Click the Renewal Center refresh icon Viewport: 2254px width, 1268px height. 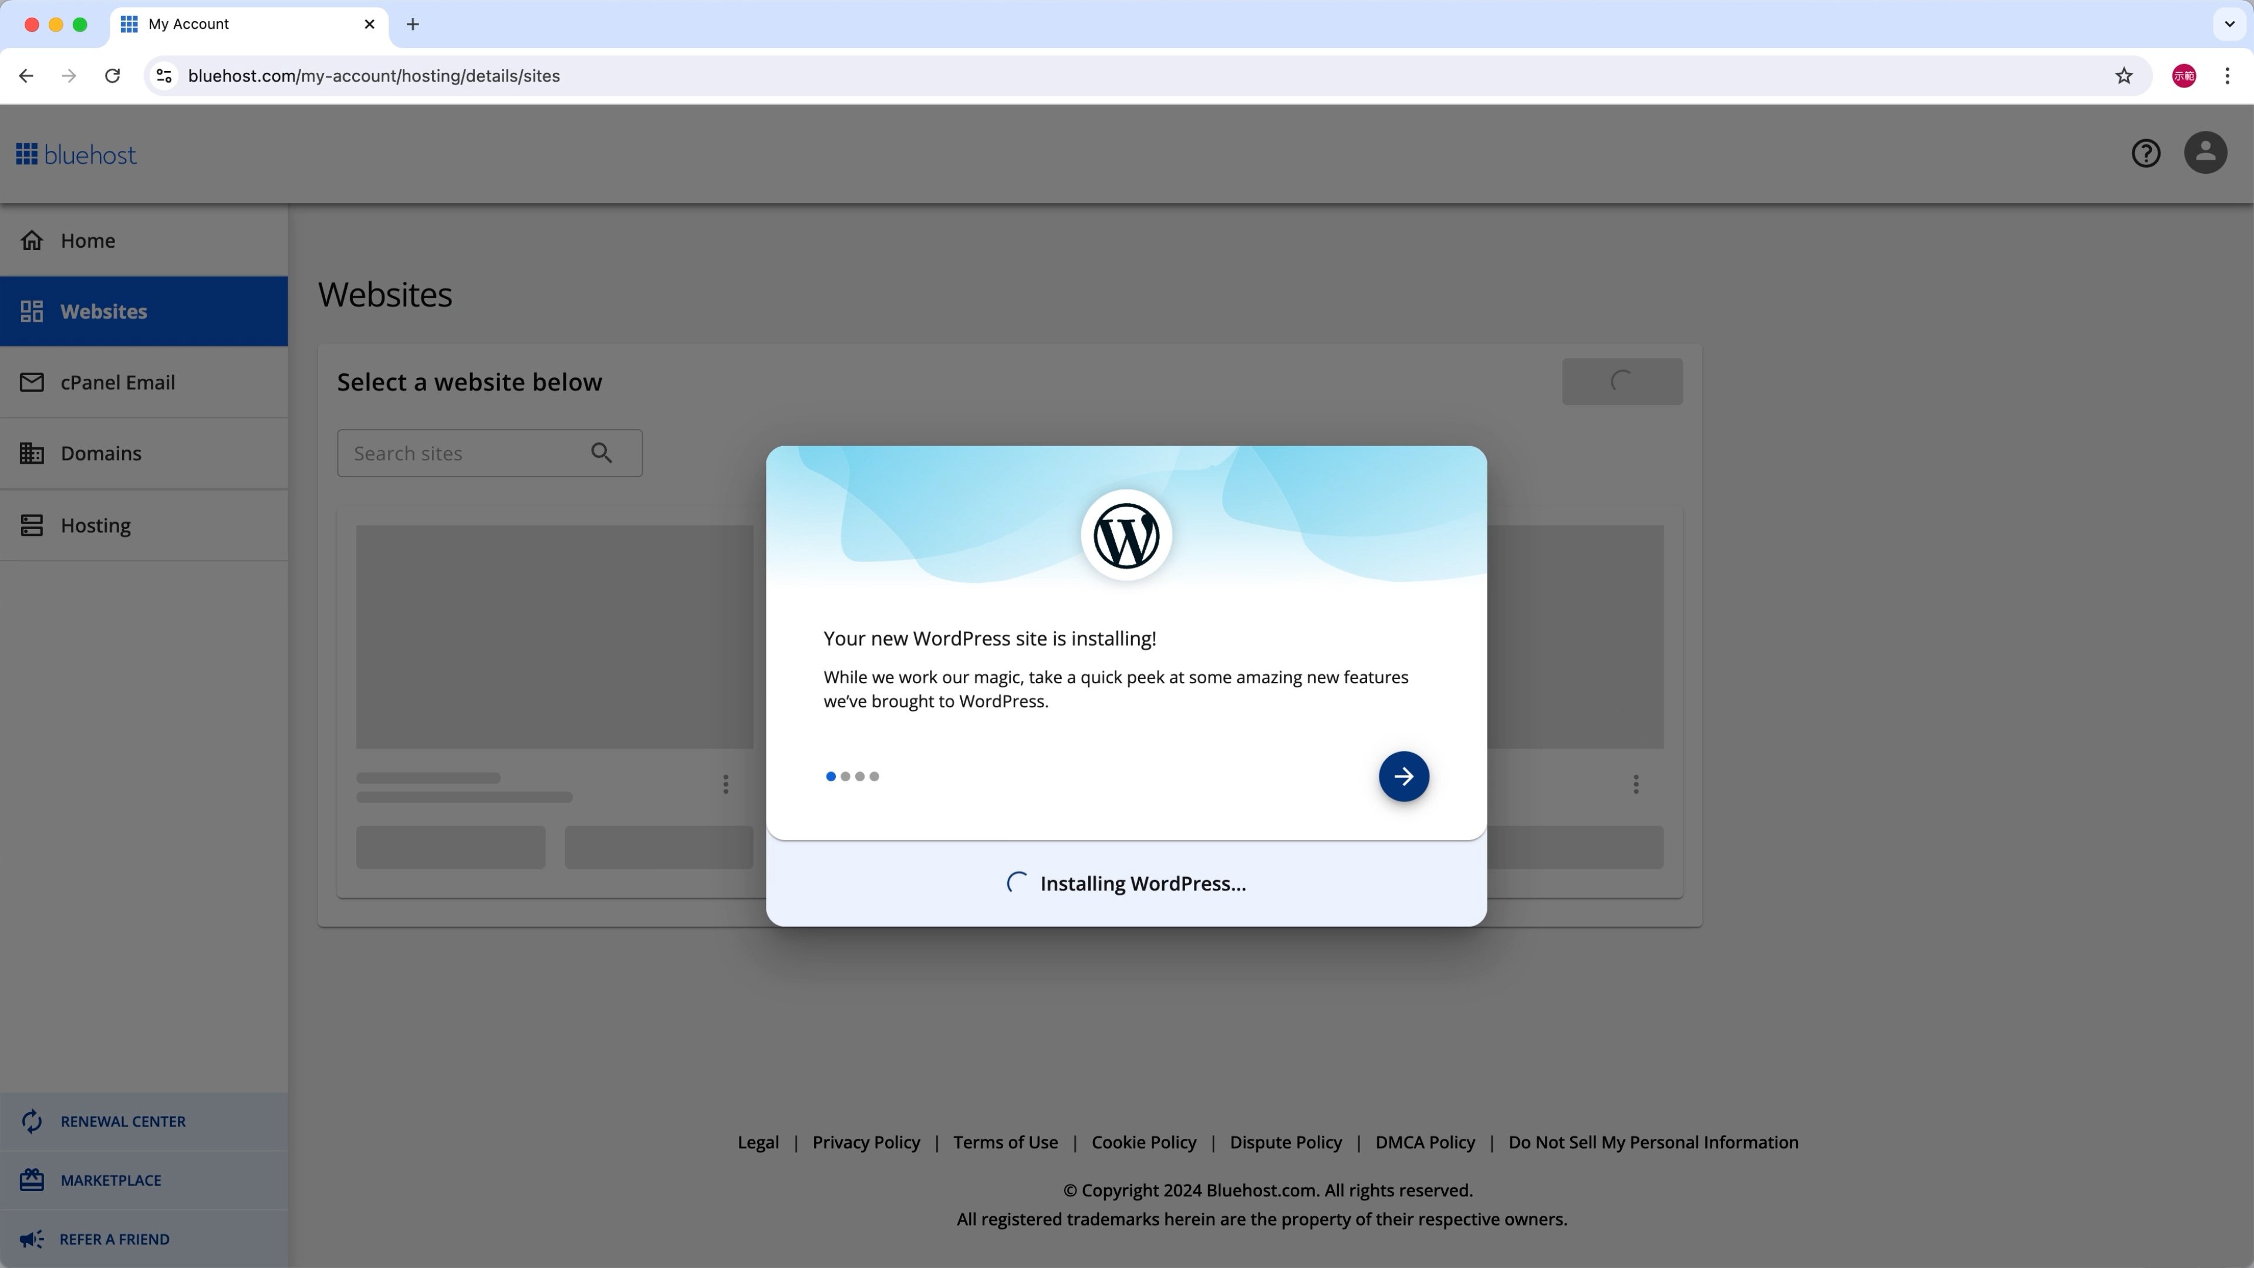coord(32,1121)
